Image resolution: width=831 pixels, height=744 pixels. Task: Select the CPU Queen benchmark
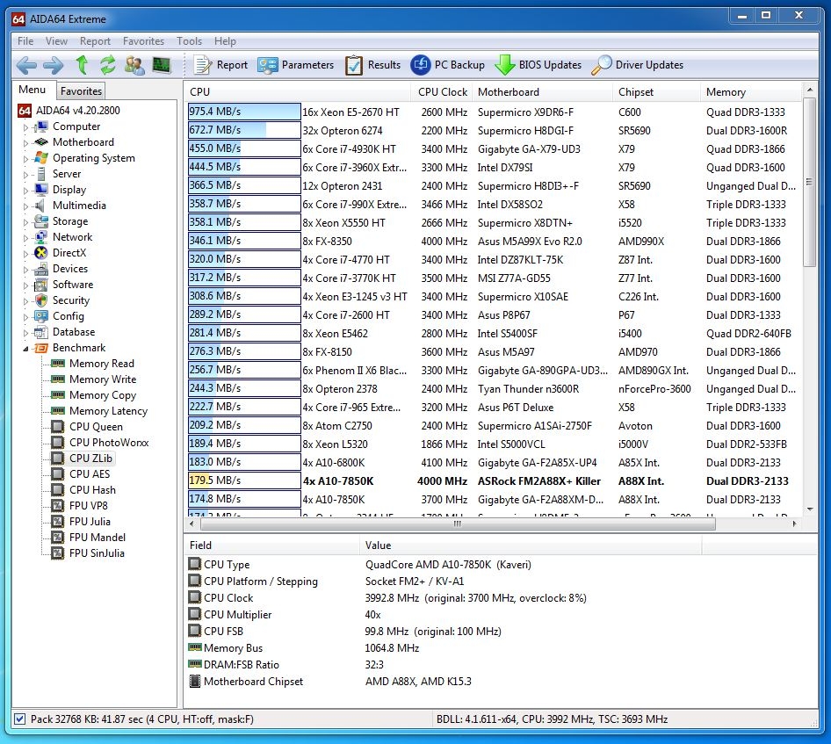tap(96, 427)
